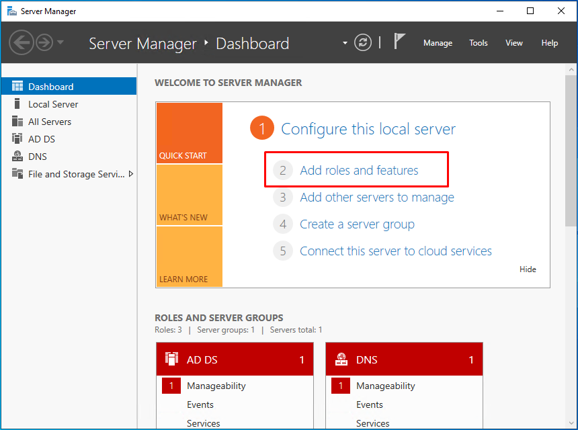Select the WHAT'S NEW tile
Viewport: 578px width, 430px height.
(190, 195)
